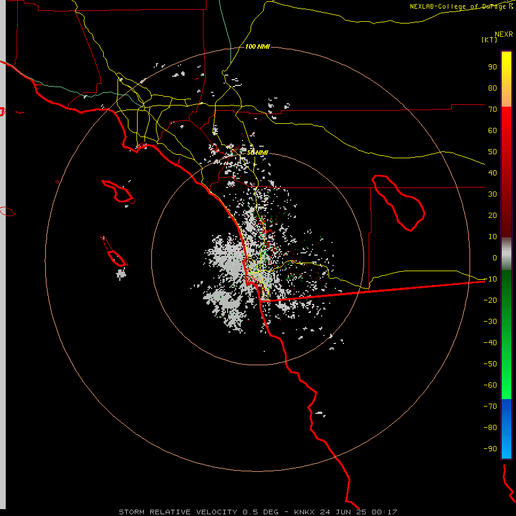The width and height of the screenshot is (516, 516).
Task: Click the -30 value on the scale
Action: (x=490, y=322)
